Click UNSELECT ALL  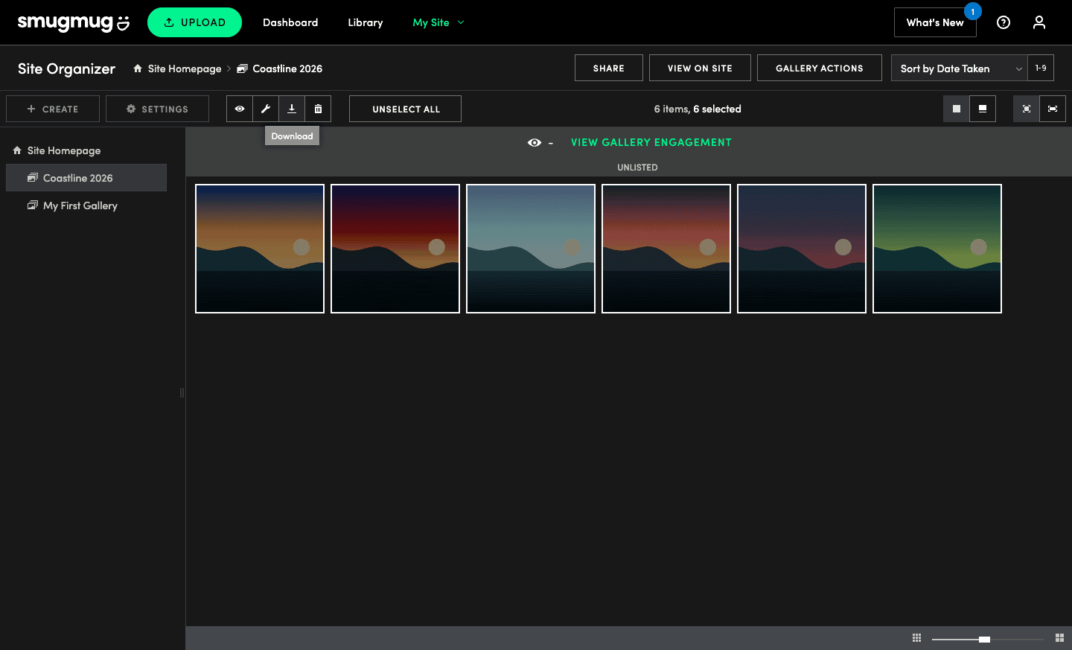point(406,109)
